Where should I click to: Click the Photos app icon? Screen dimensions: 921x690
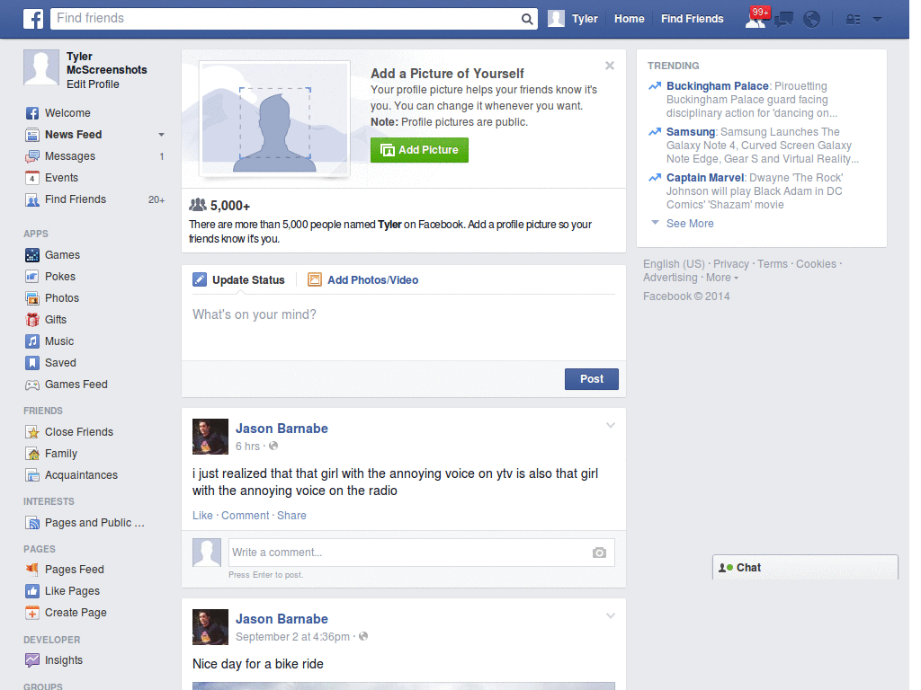(x=32, y=298)
